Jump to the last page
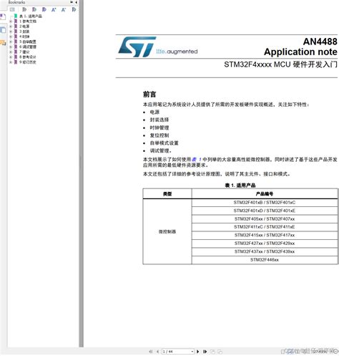This screenshot has height=356, width=339. point(205,352)
